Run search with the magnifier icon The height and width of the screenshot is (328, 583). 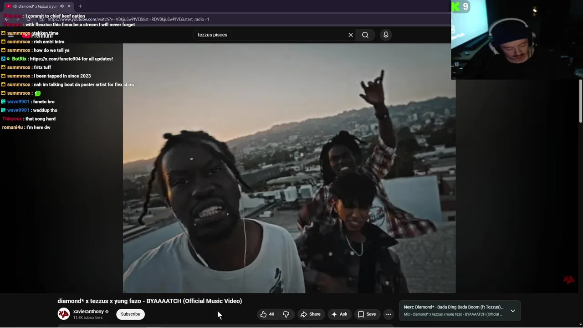pyautogui.click(x=365, y=35)
